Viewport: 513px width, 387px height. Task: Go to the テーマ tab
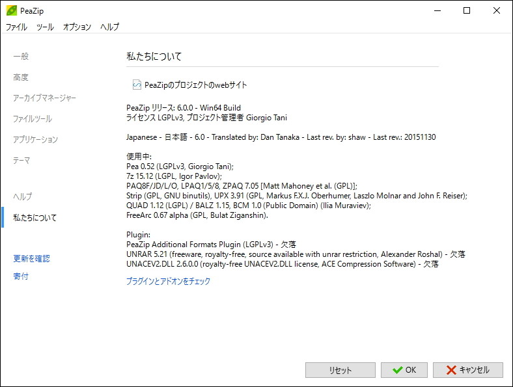tap(21, 161)
